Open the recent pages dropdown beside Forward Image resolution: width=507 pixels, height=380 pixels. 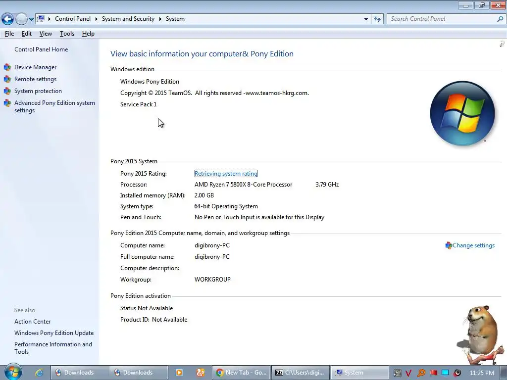[31, 19]
